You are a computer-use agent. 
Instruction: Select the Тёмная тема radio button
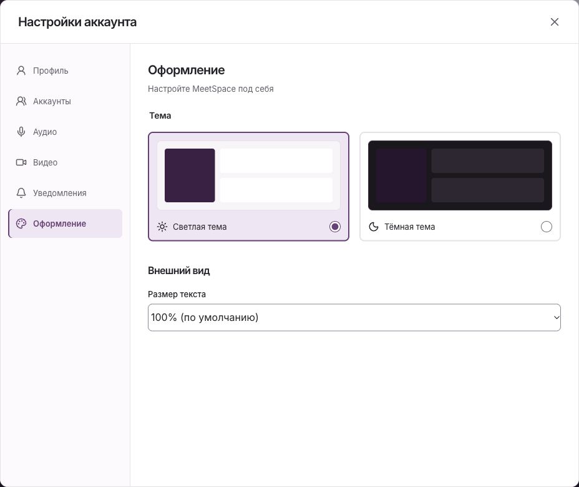tap(547, 227)
